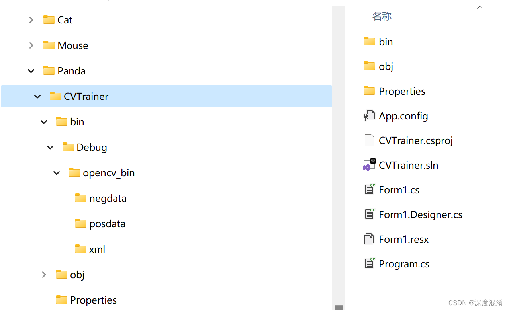Click the Form1.cs C# file icon
The width and height of the screenshot is (509, 310).
pos(369,190)
